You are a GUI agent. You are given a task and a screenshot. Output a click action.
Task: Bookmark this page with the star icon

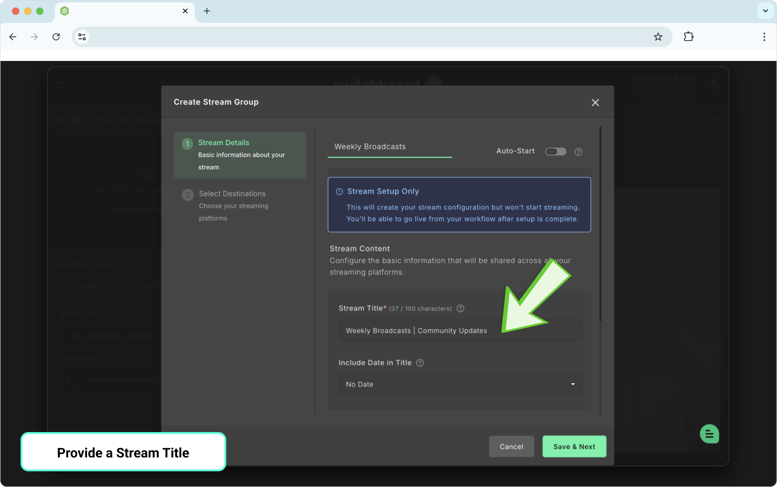pos(658,37)
